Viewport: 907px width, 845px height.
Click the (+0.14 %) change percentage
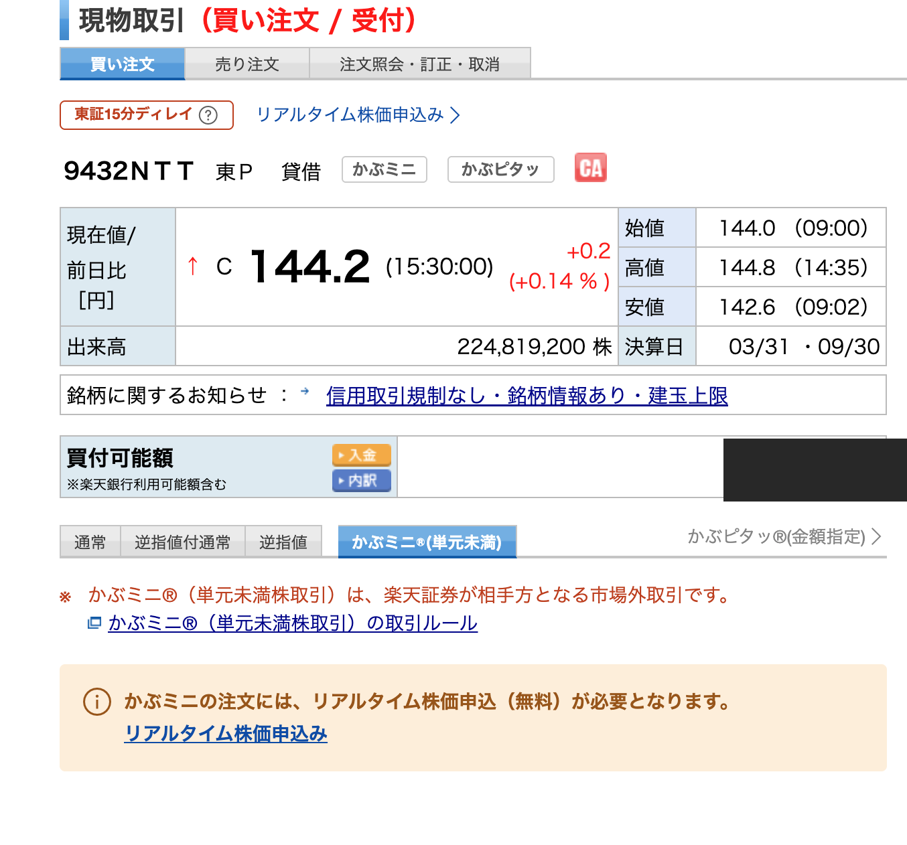[559, 281]
